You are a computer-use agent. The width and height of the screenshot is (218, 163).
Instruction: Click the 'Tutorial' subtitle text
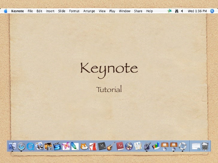coord(109,89)
